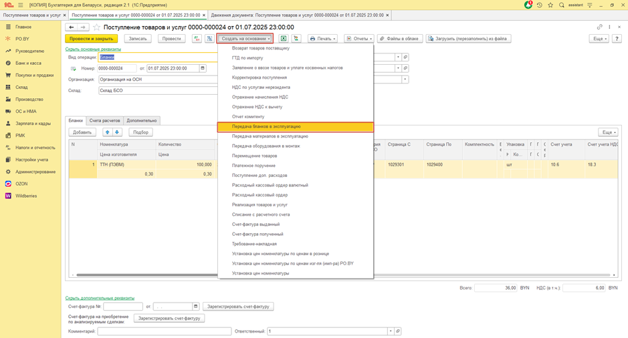Screen dimensions: 628x338
Task: Choose Требование-накладная from menu
Action: point(296,244)
